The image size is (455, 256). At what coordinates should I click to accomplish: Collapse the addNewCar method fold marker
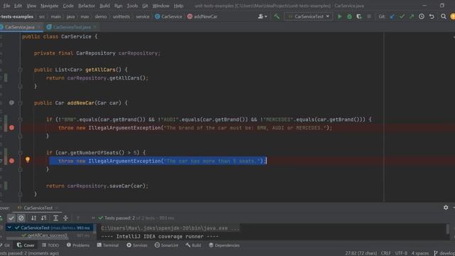[x=20, y=102]
